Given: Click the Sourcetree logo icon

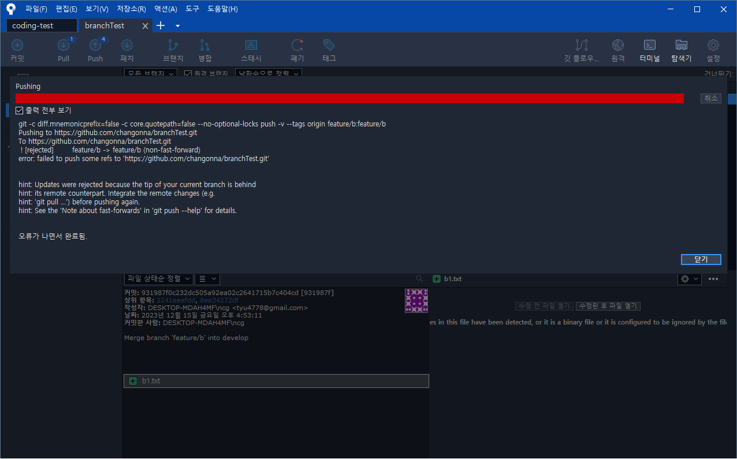Looking at the screenshot, I should (x=11, y=9).
